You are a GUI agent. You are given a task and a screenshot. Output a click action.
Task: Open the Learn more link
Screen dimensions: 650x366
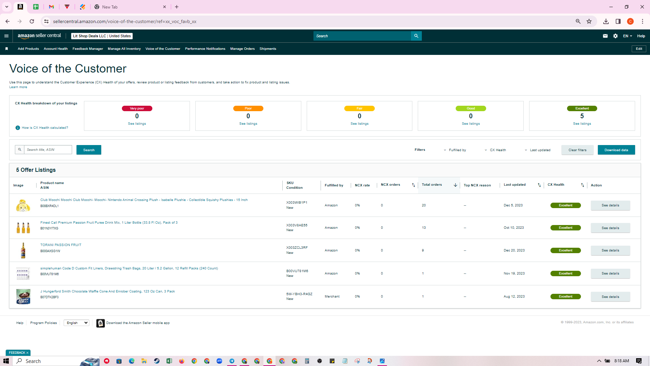pos(18,87)
